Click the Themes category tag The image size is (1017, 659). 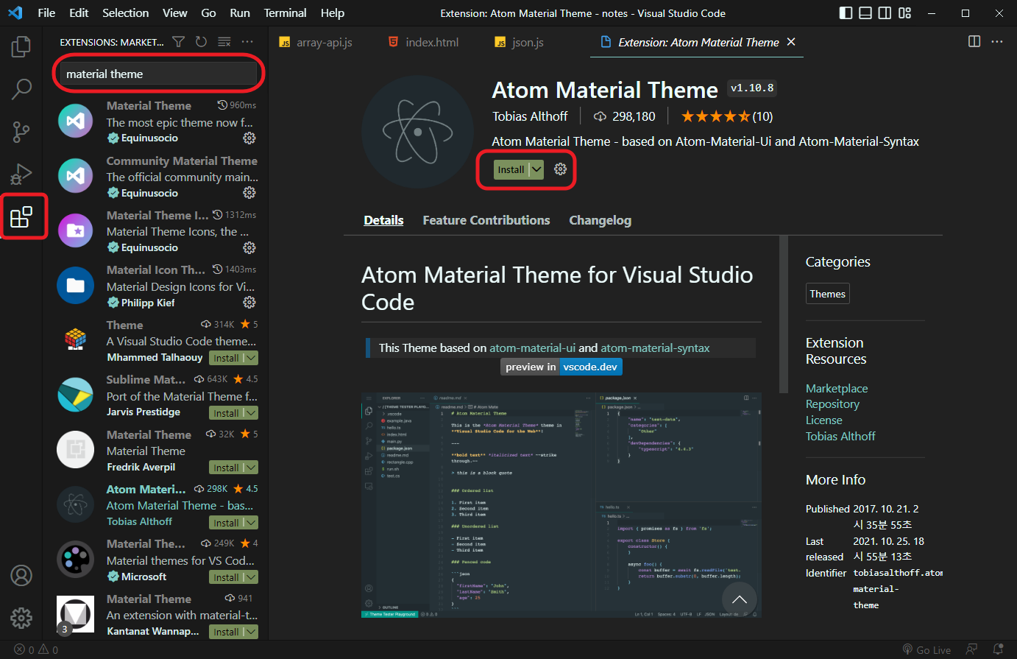point(828,294)
